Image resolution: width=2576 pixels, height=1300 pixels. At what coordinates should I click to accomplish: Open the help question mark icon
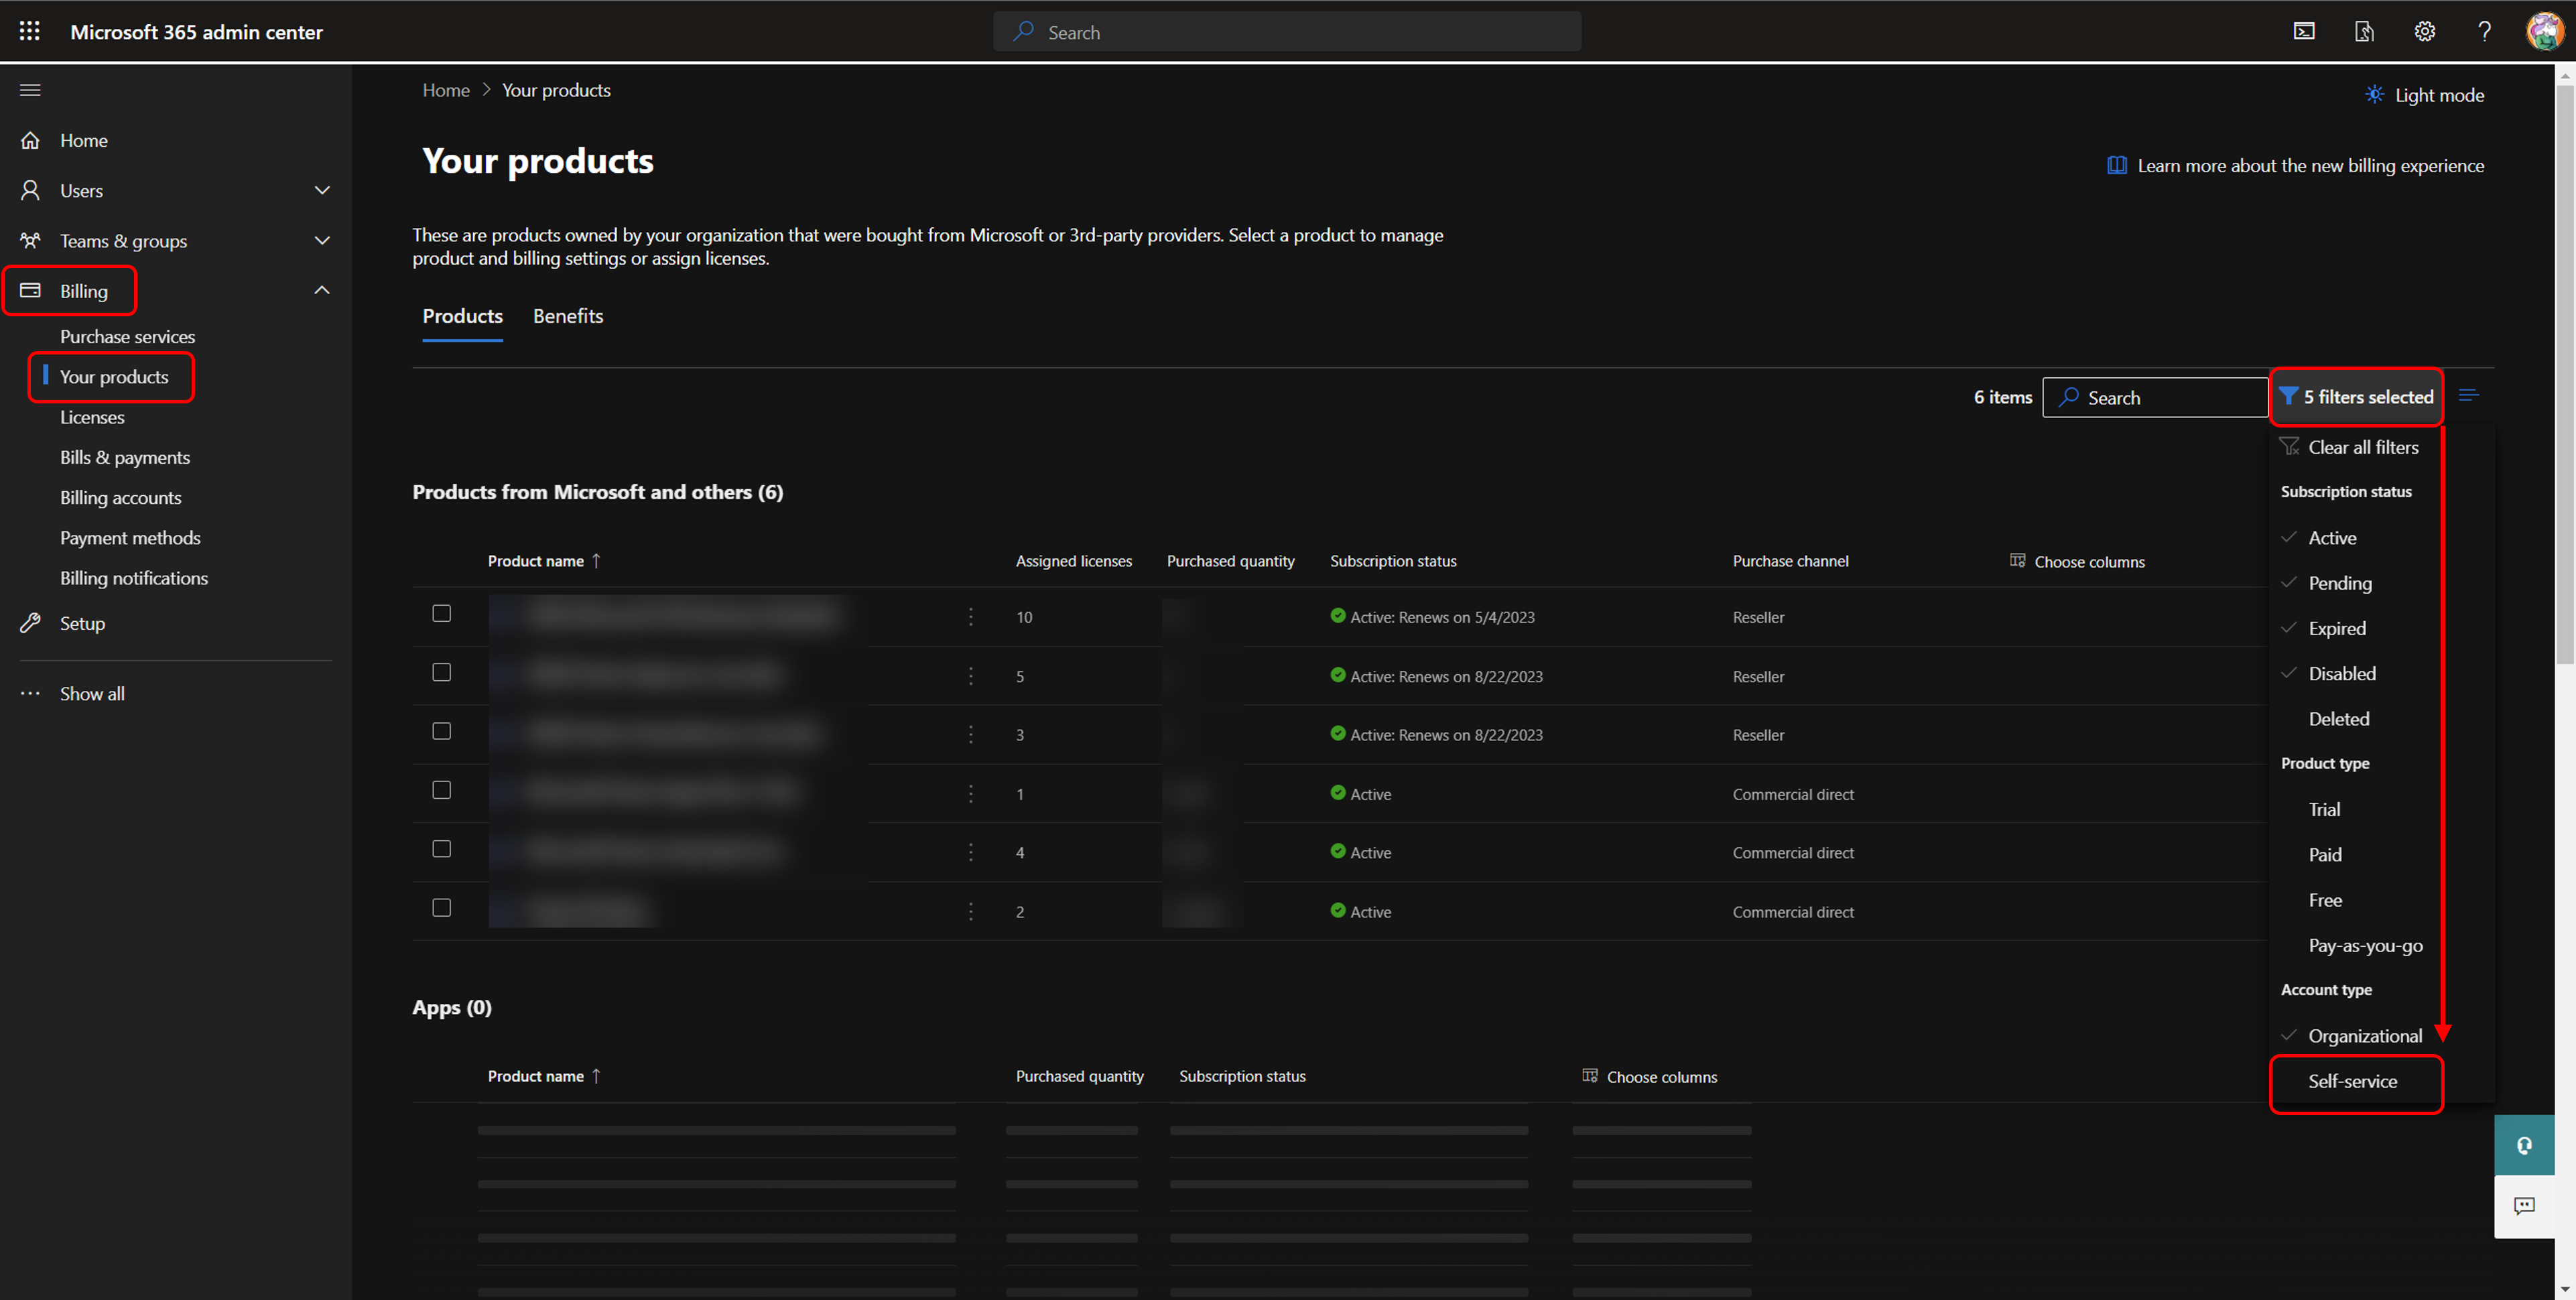click(x=2484, y=32)
